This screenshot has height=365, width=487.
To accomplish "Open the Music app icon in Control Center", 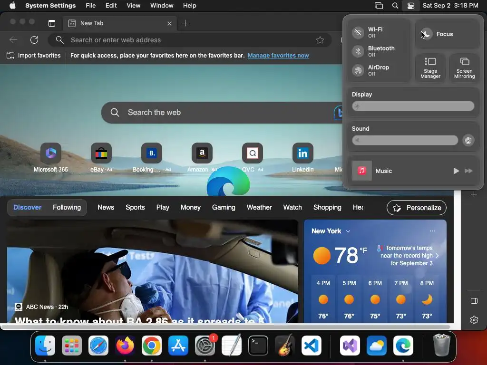I will tap(361, 171).
